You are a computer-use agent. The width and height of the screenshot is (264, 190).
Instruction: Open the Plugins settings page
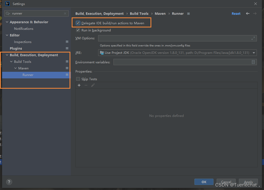tap(16, 48)
